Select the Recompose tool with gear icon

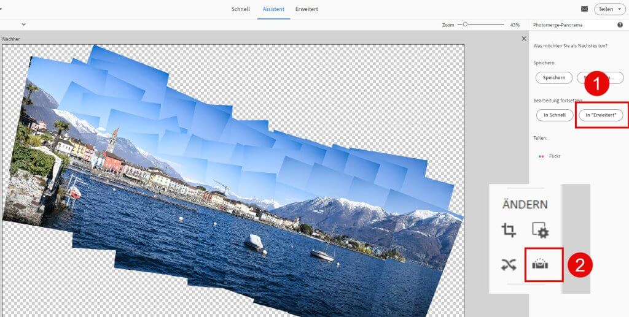[541, 231]
